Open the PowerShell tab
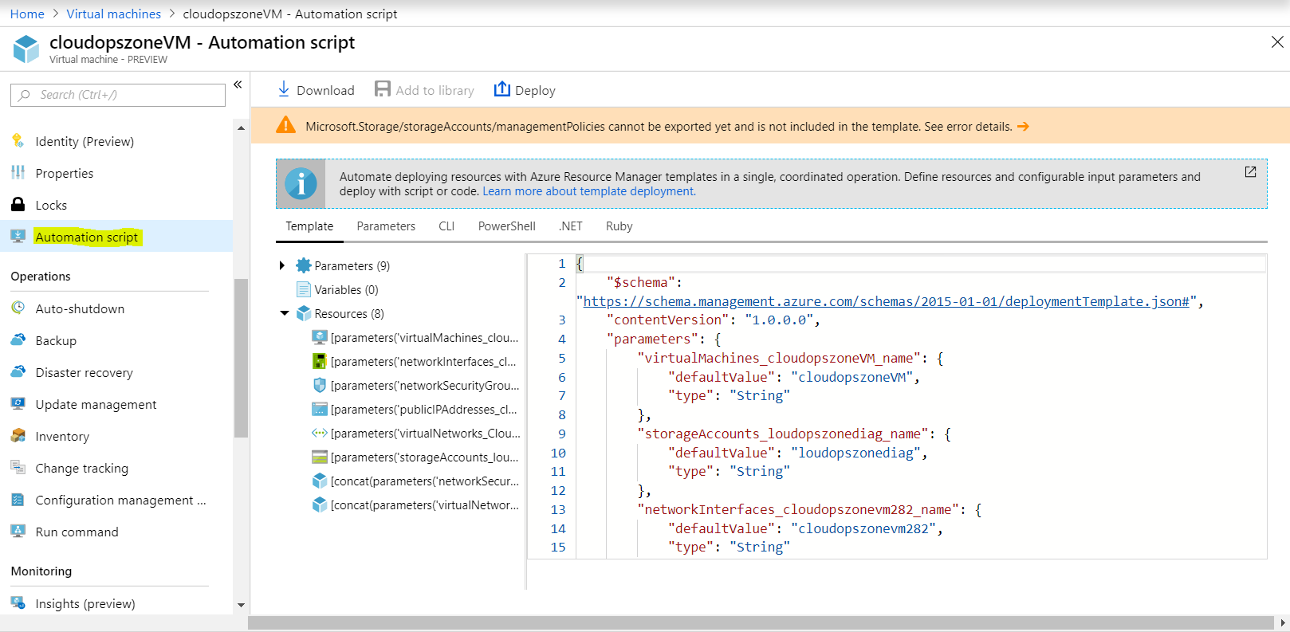Image resolution: width=1290 pixels, height=632 pixels. click(x=507, y=226)
